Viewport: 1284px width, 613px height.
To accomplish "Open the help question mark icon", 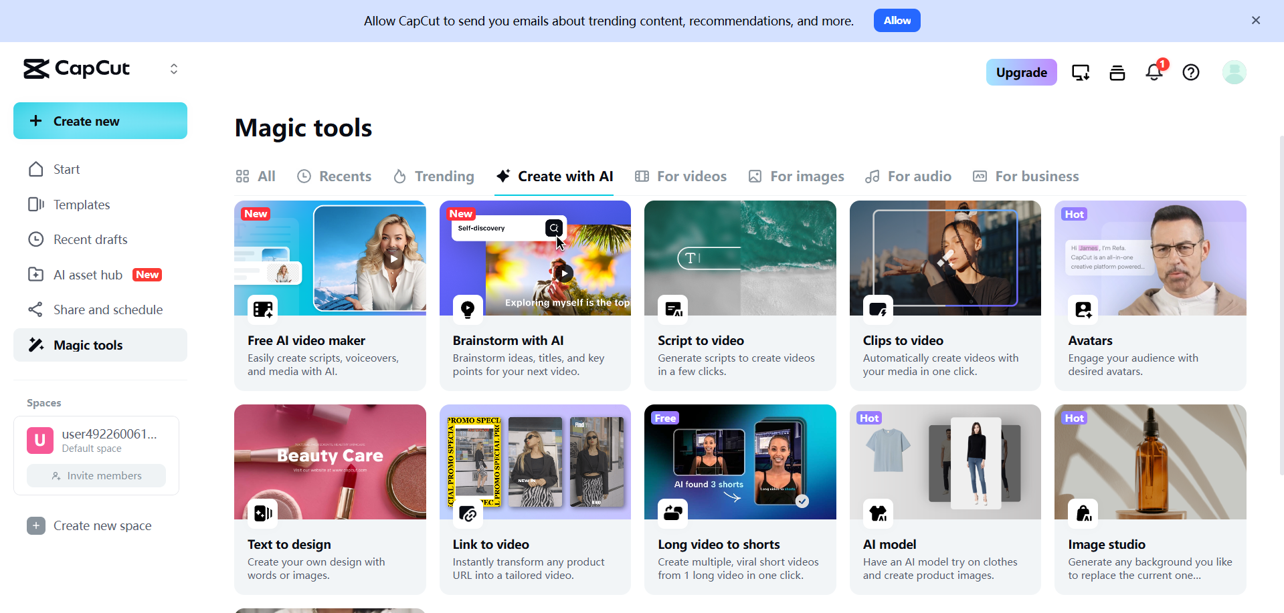I will point(1190,72).
